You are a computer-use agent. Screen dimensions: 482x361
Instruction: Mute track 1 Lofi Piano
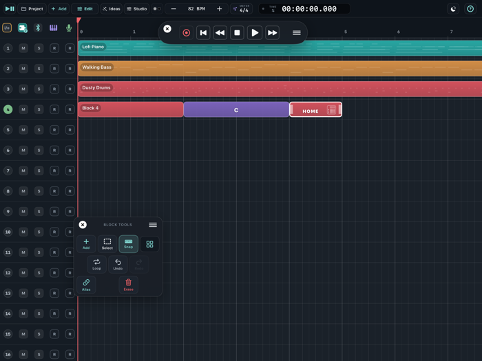[x=23, y=48]
